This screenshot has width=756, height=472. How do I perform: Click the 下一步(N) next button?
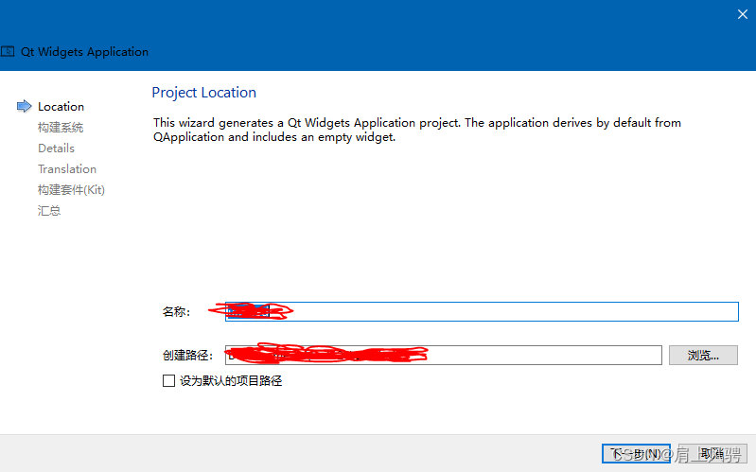point(636,454)
